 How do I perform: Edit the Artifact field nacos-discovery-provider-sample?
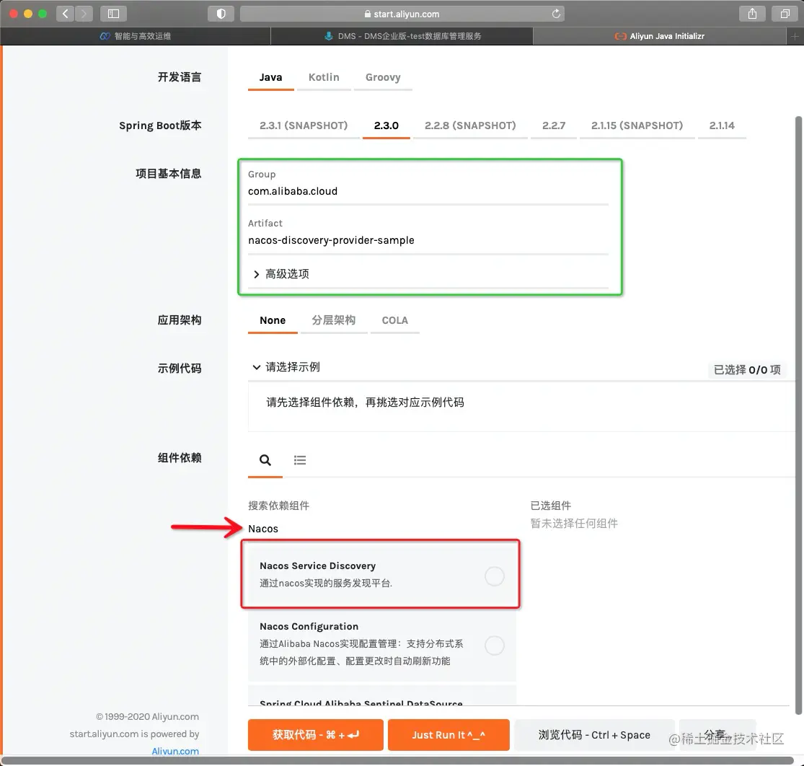click(428, 240)
